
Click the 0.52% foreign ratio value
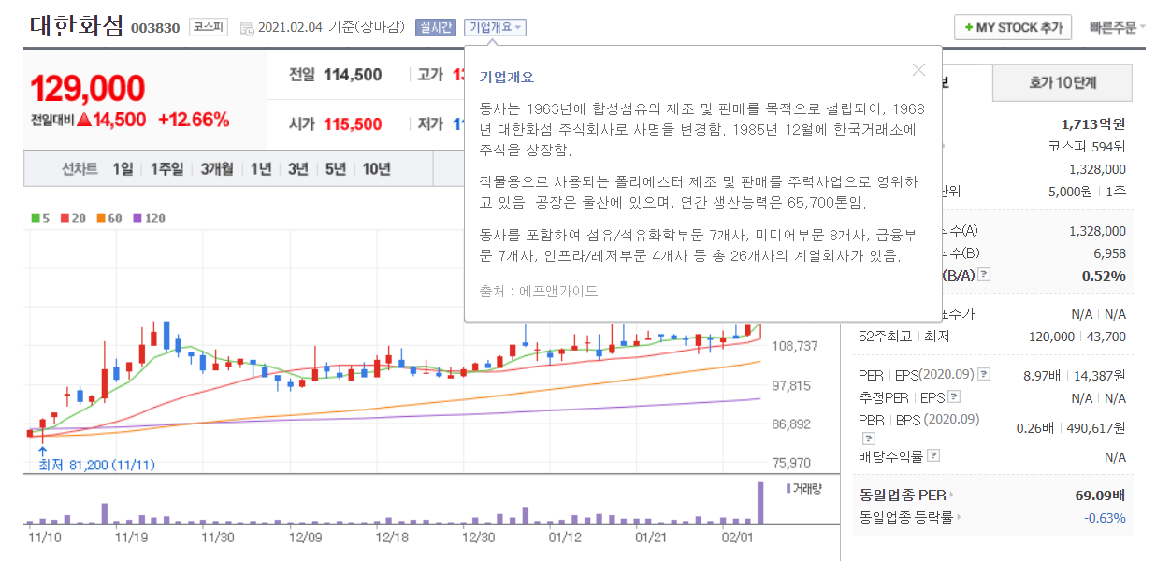point(1104,275)
